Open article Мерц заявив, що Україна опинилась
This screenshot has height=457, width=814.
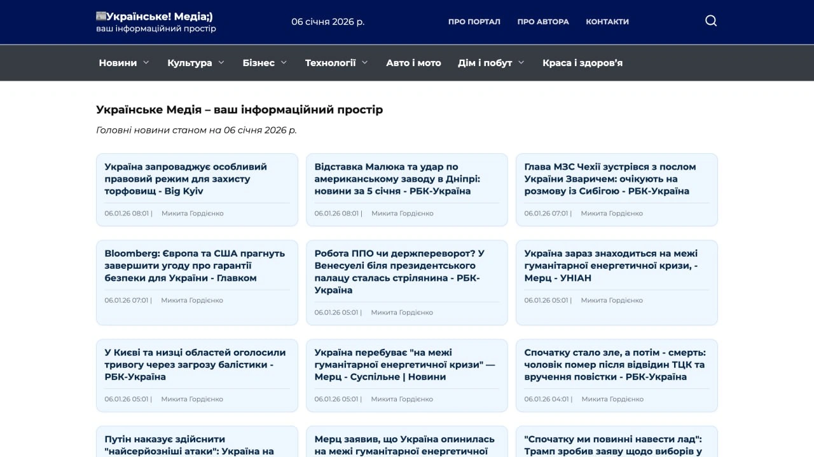pos(404,445)
